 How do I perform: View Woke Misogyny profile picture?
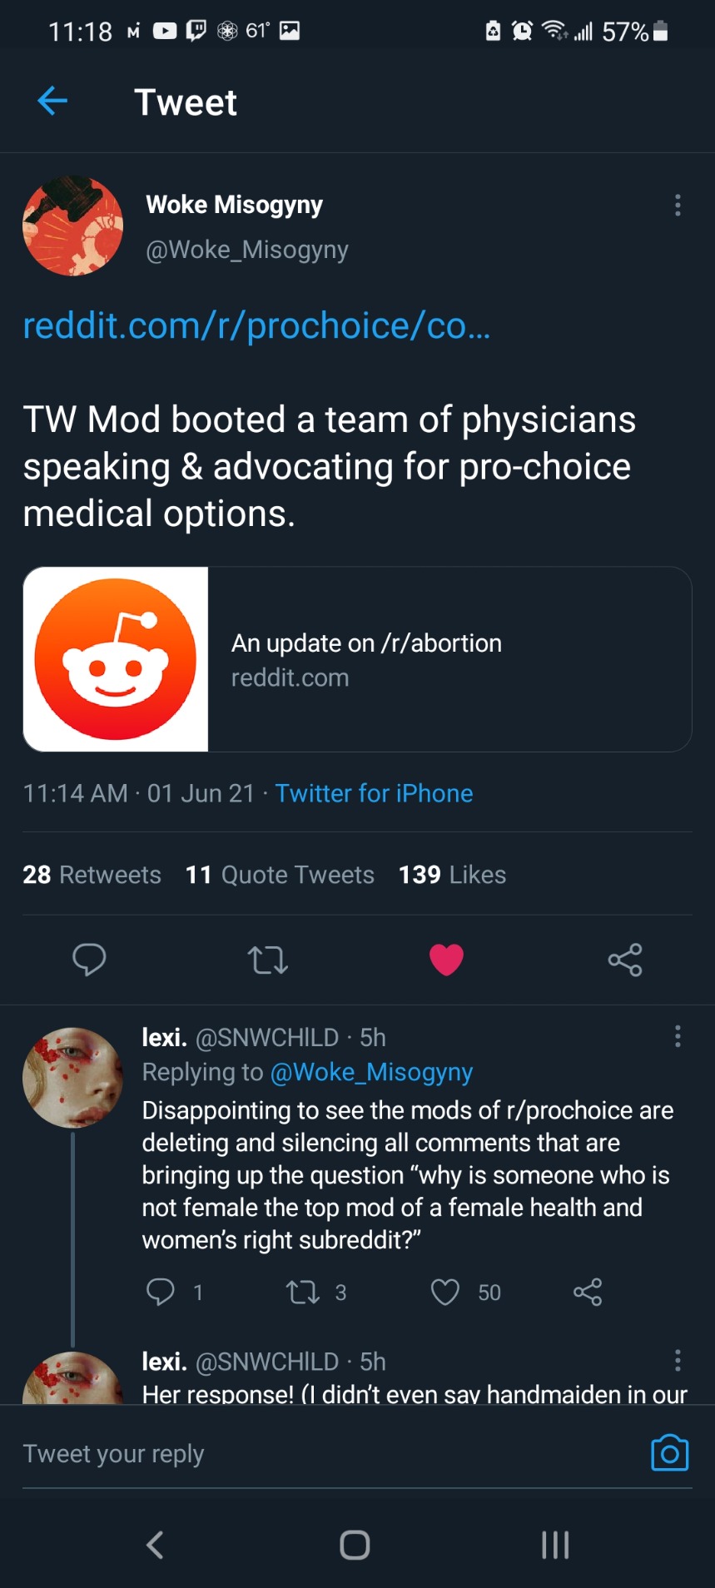pos(73,226)
